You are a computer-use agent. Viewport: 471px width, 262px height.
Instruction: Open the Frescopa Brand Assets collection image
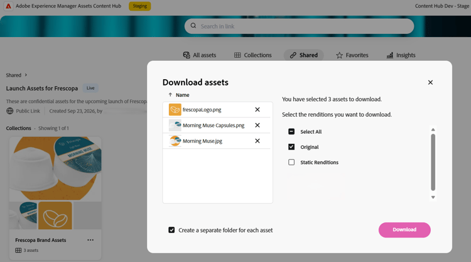(x=55, y=169)
